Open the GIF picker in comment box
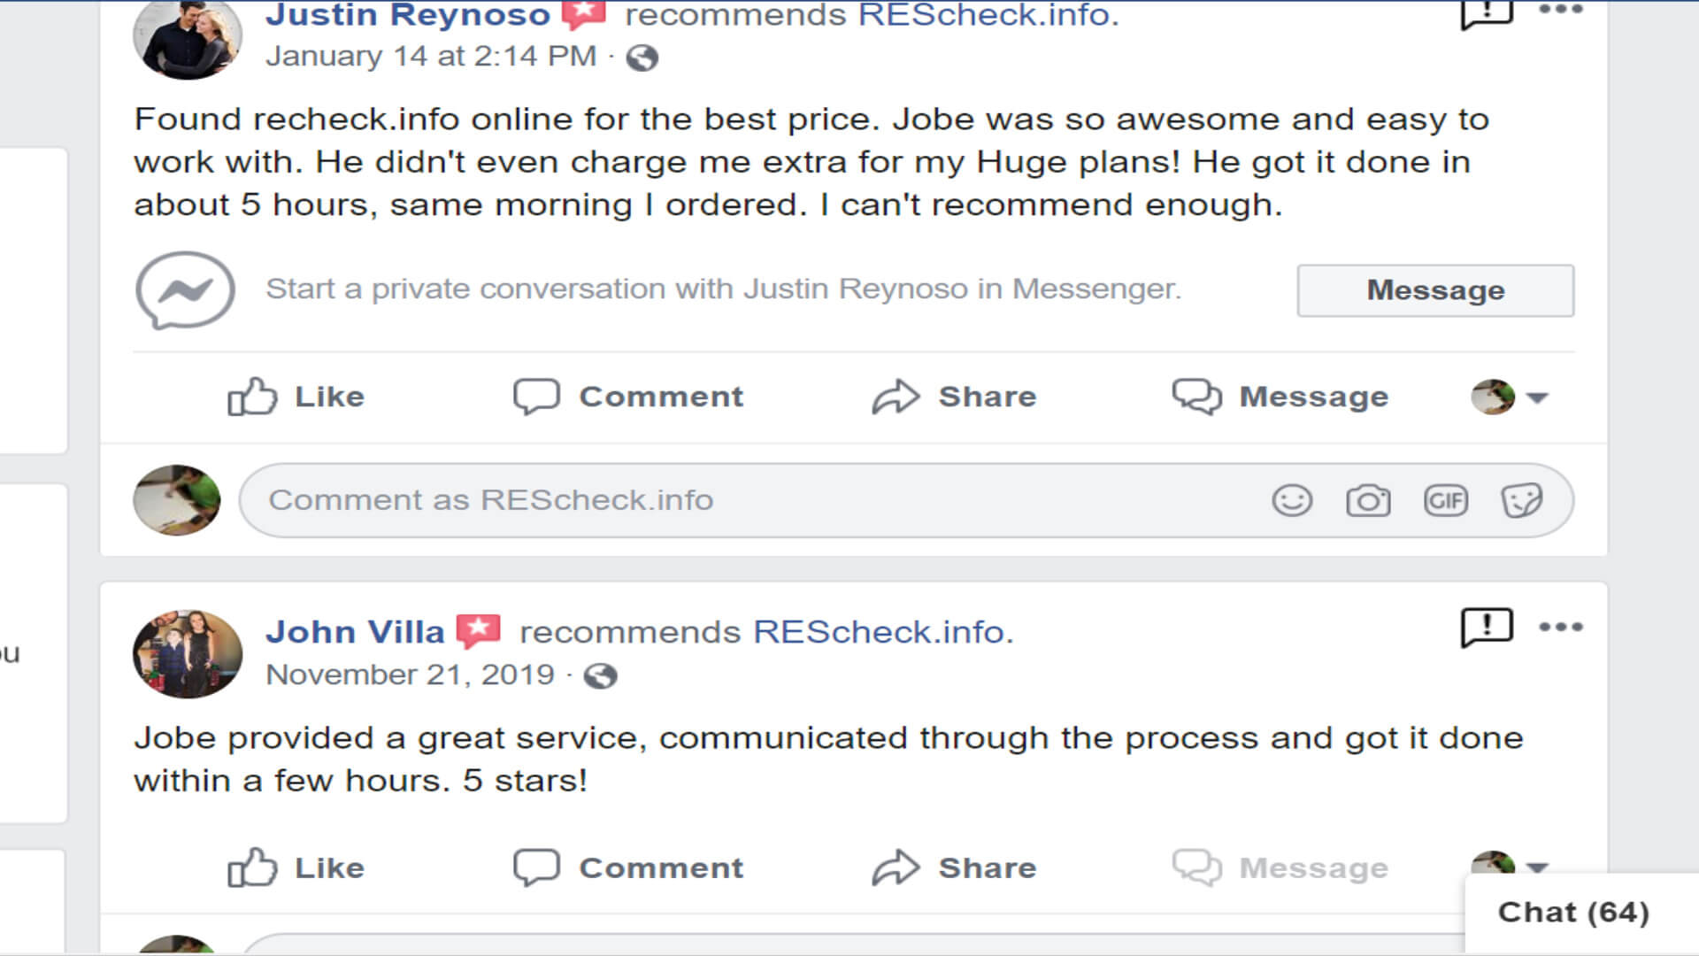This screenshot has width=1699, height=956. pyautogui.click(x=1446, y=501)
